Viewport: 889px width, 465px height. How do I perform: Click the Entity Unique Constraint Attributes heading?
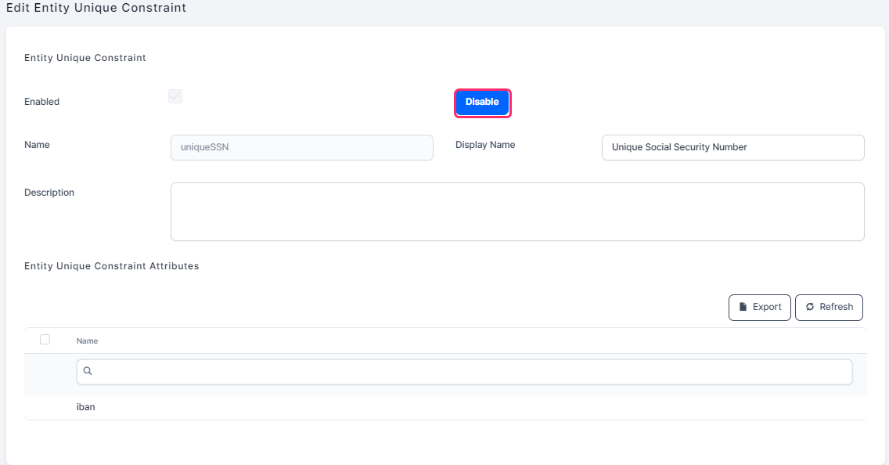point(111,266)
